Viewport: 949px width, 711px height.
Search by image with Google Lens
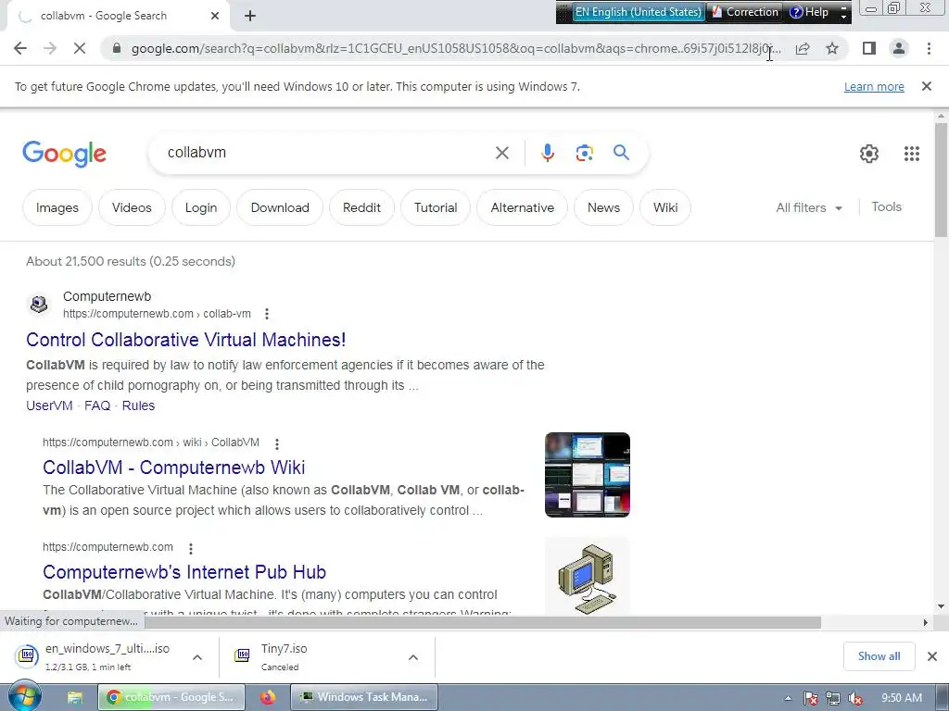click(x=584, y=153)
